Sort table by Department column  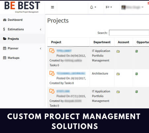(102, 42)
